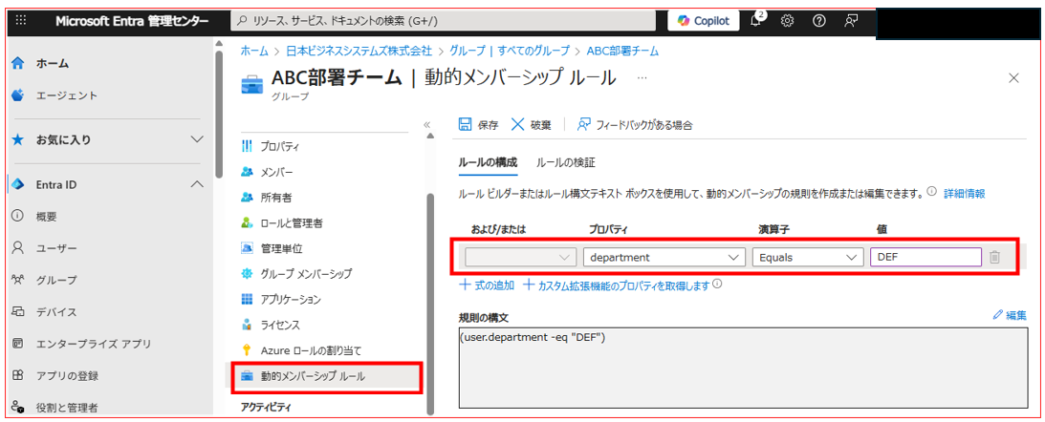Open グループ メンバーシップ in group menu

(x=307, y=274)
